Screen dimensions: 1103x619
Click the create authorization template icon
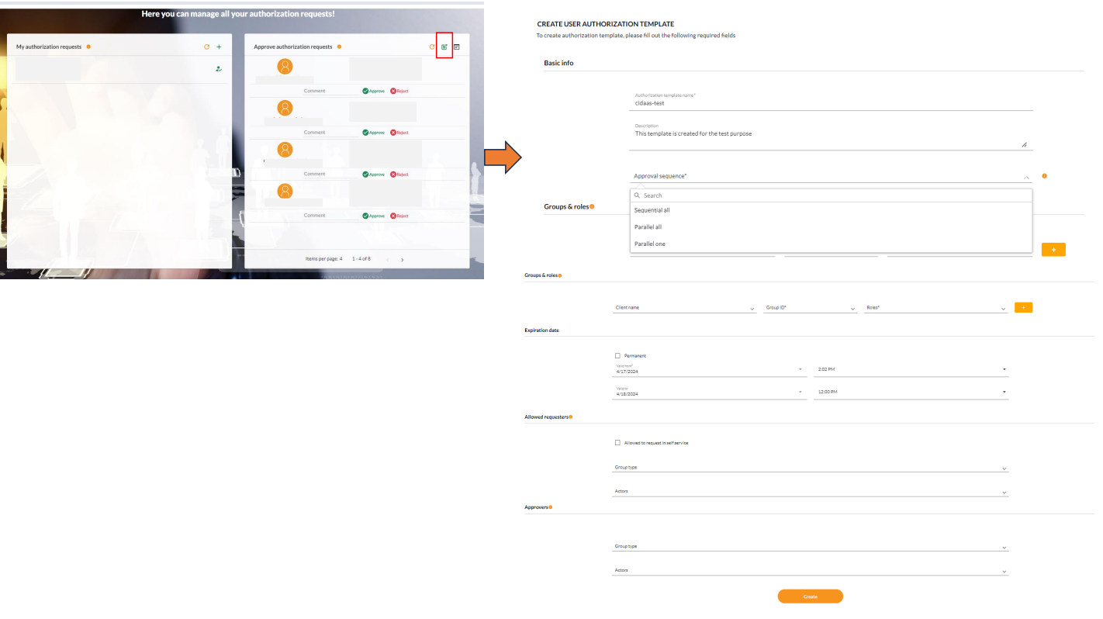coord(443,47)
